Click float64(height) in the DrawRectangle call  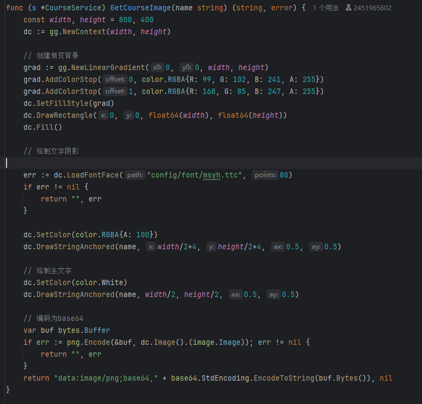[x=250, y=115]
